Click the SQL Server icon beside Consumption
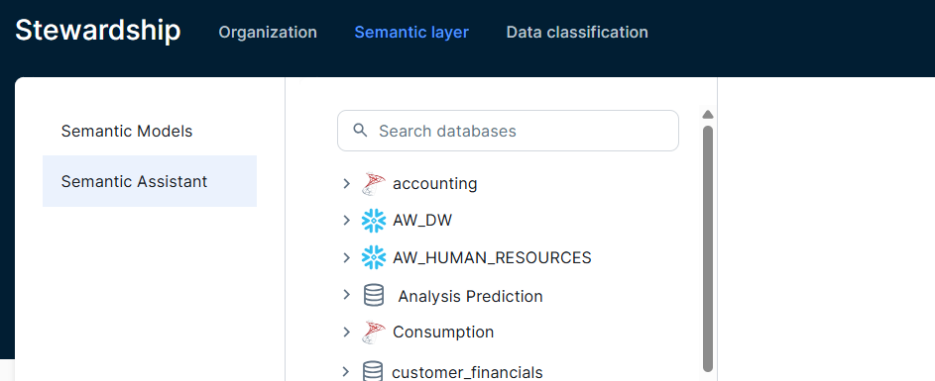 [373, 333]
